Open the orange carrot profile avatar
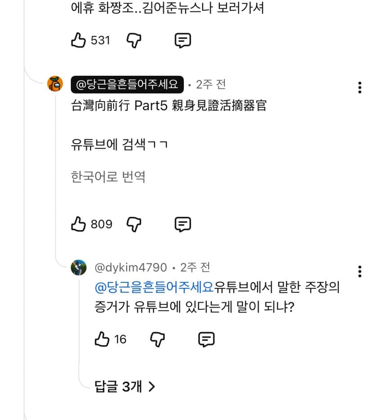This screenshot has height=420, width=383. coord(55,84)
